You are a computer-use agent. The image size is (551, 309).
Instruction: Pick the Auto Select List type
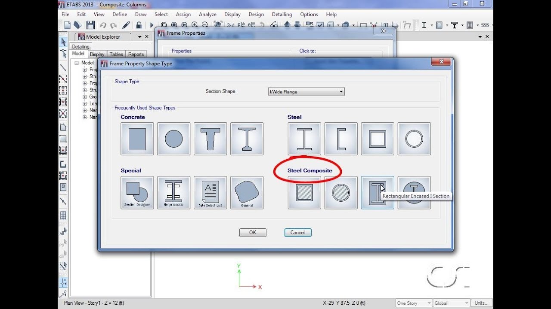(x=210, y=193)
